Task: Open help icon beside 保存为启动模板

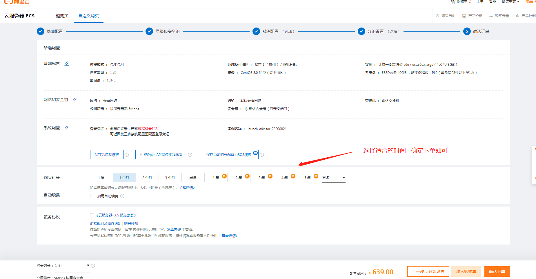Action: pos(127,155)
